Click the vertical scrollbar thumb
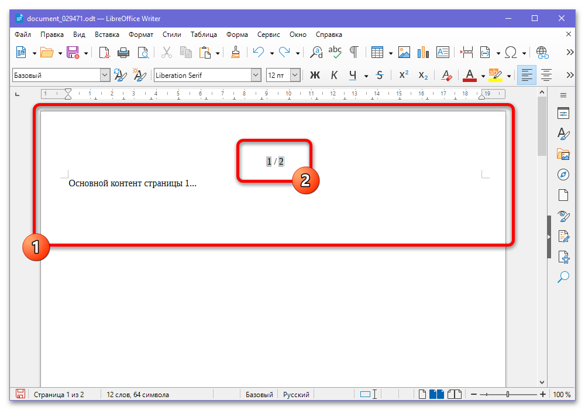The height and width of the screenshot is (410, 585). point(542,126)
